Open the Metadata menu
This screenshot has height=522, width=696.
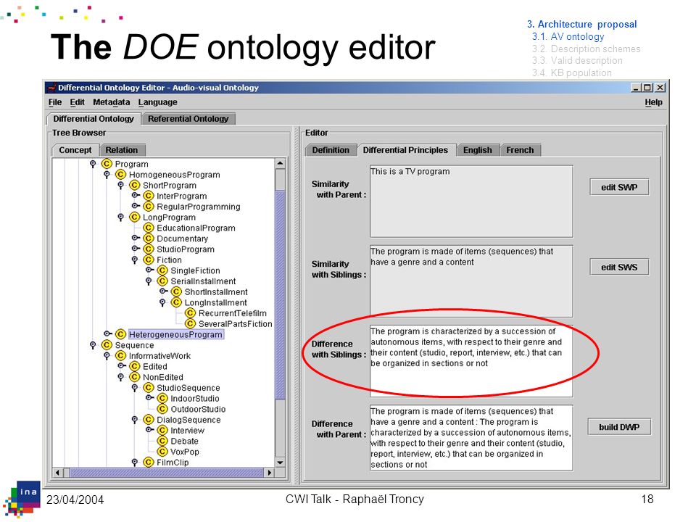(x=112, y=102)
